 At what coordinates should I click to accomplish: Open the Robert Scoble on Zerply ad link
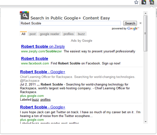pos(43,47)
